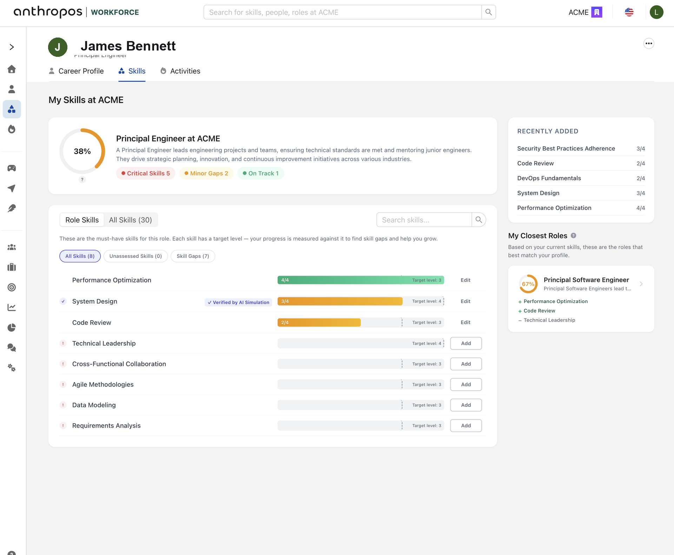
Task: Open the game controller sidebar icon
Action: pyautogui.click(x=12, y=168)
